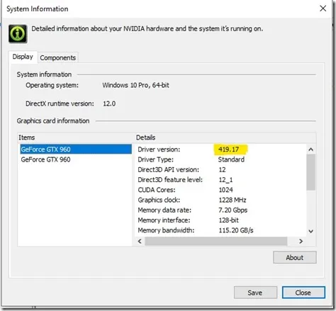Screen dimensions: 336x311
Task: Click the 'Driver Type:' label
Action: 156,159
